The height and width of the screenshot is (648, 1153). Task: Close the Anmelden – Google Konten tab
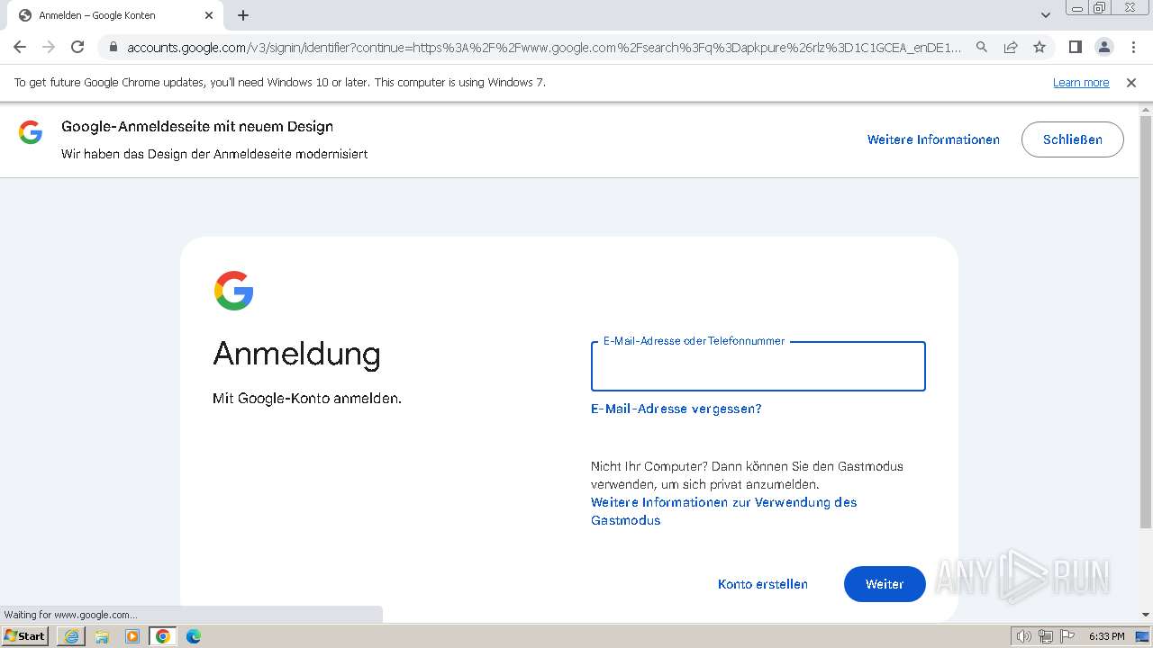pos(209,15)
